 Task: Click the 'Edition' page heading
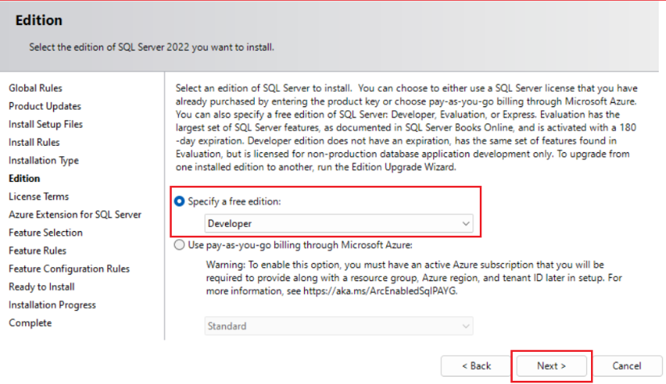pyautogui.click(x=39, y=20)
